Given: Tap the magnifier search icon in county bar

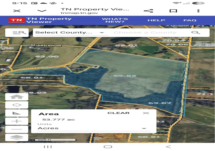Looking at the screenshot, I should point(196,33).
